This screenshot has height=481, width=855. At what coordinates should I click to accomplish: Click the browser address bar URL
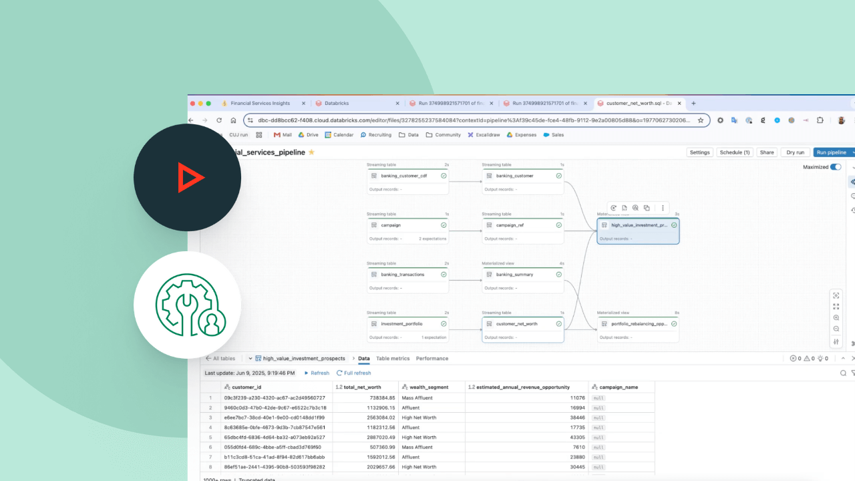click(x=468, y=120)
